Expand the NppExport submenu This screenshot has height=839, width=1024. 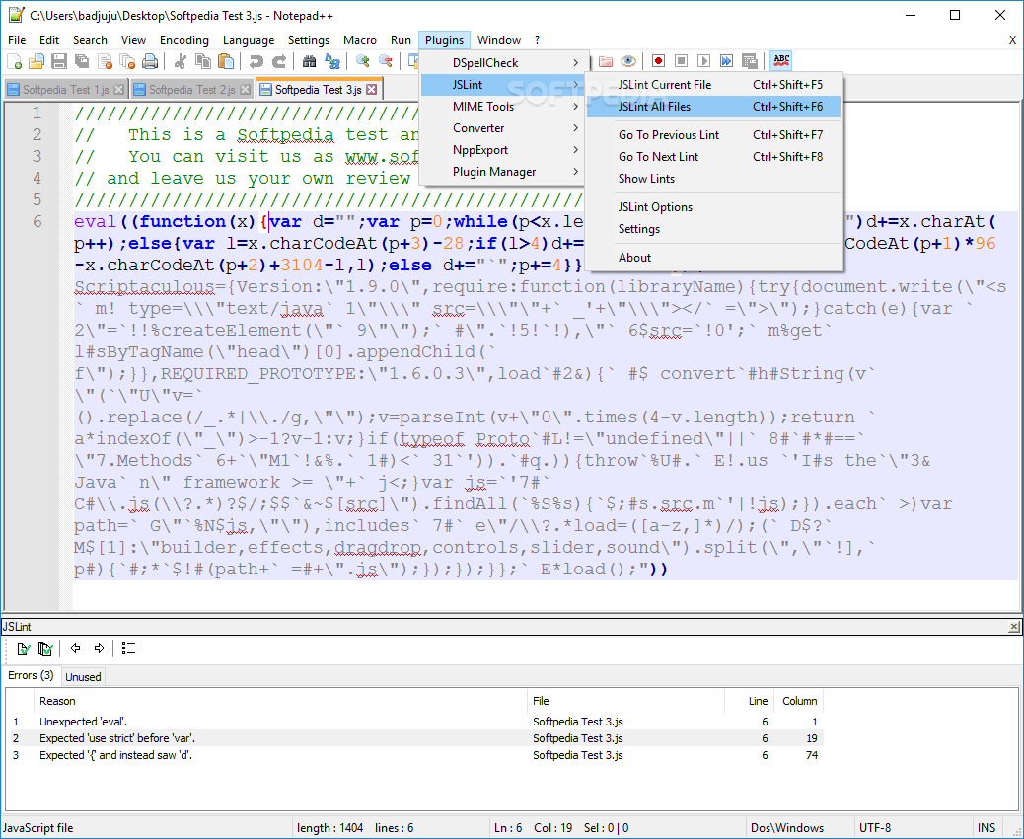504,150
